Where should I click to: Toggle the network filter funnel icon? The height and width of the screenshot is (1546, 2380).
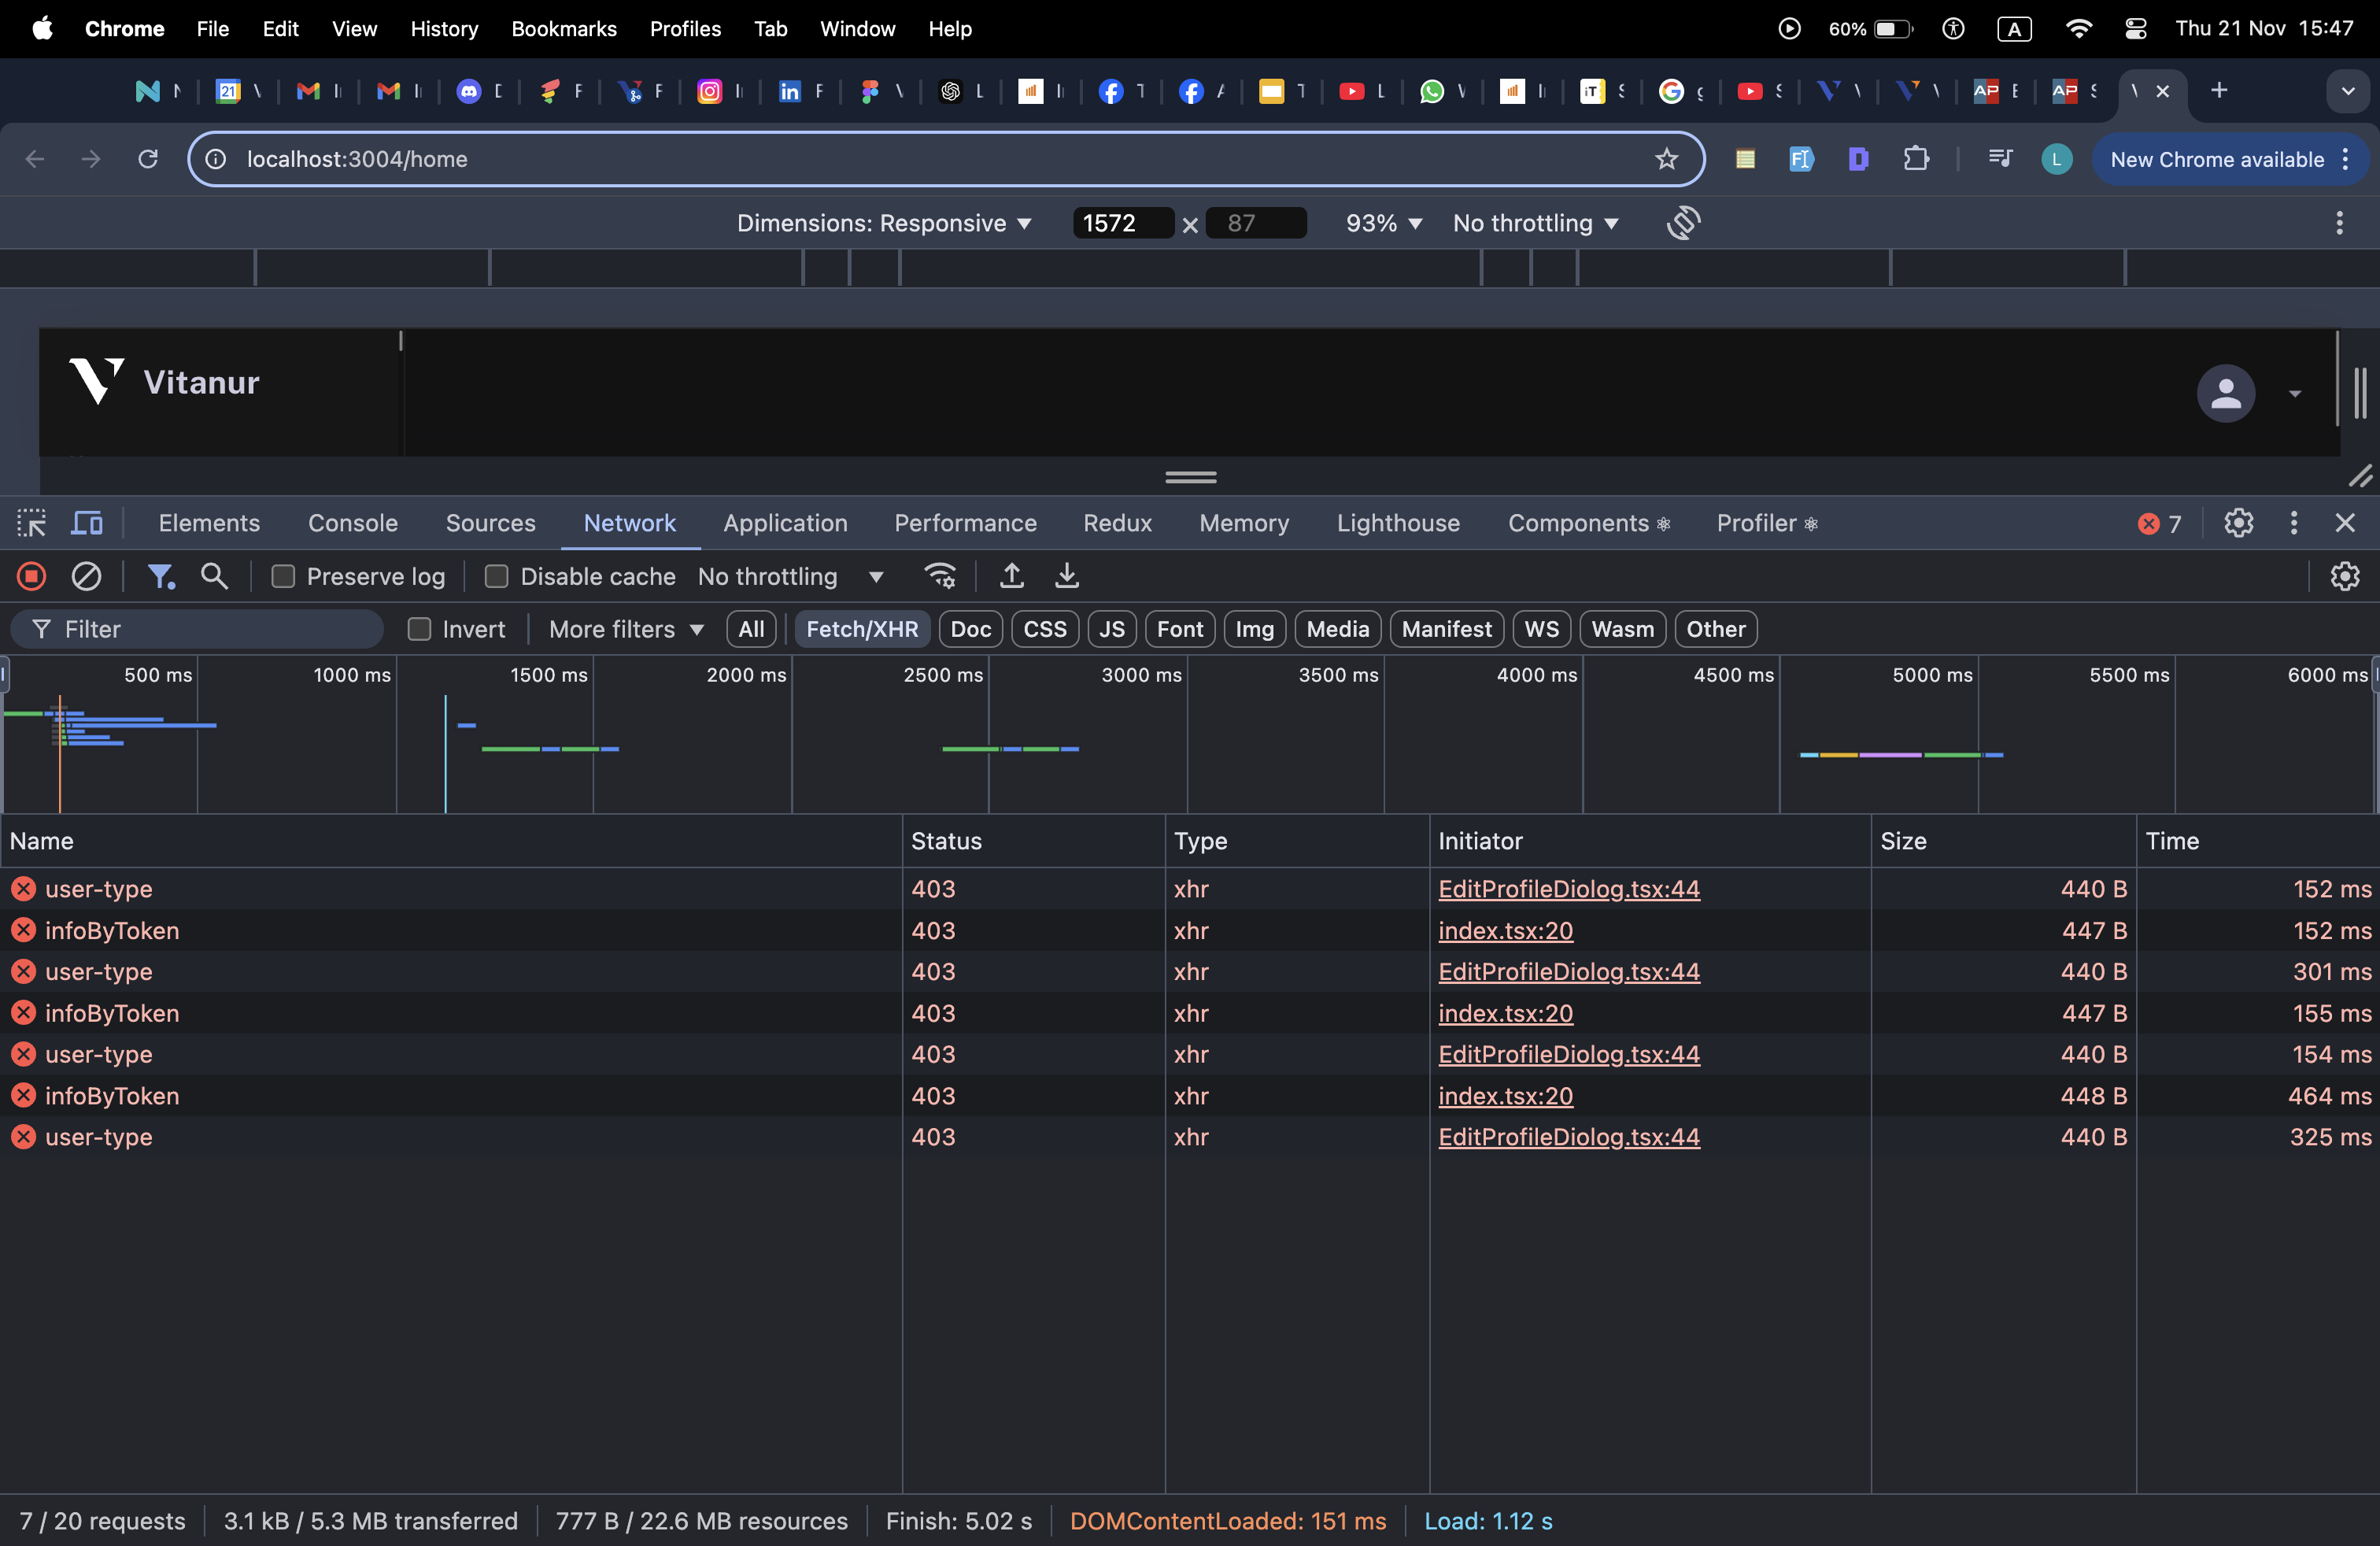tap(160, 576)
